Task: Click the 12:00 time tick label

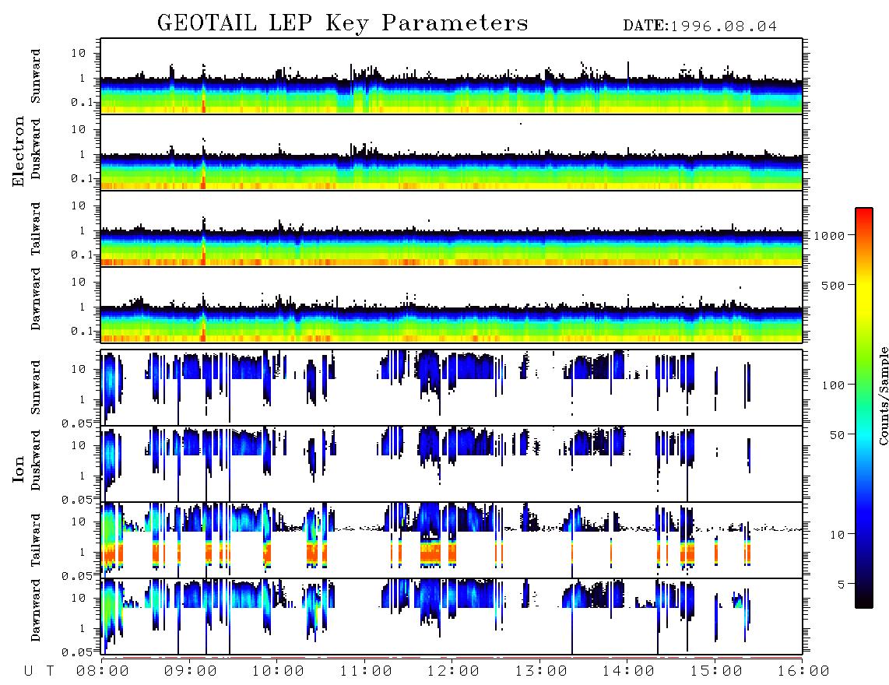Action: tap(453, 671)
